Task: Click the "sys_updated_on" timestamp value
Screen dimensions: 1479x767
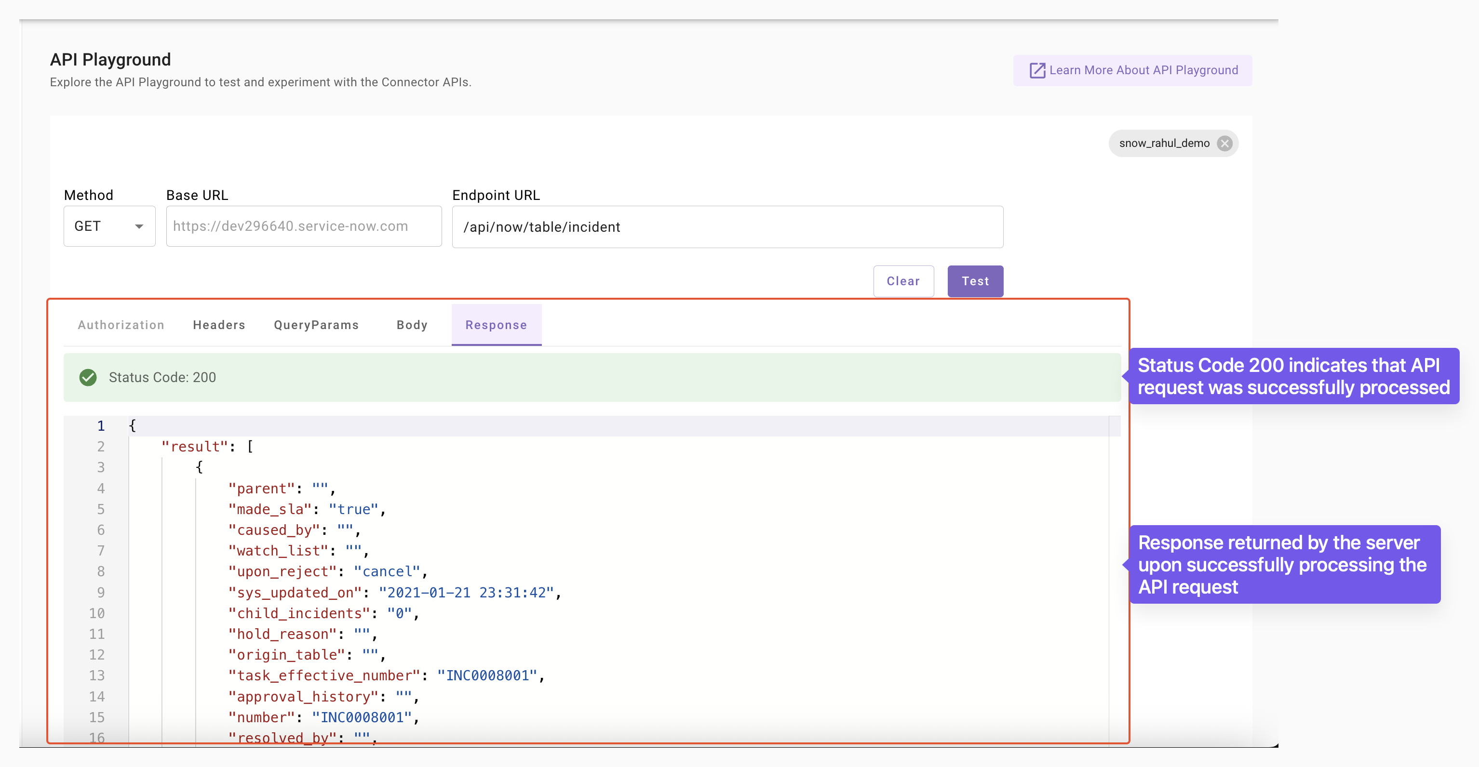Action: (x=466, y=592)
